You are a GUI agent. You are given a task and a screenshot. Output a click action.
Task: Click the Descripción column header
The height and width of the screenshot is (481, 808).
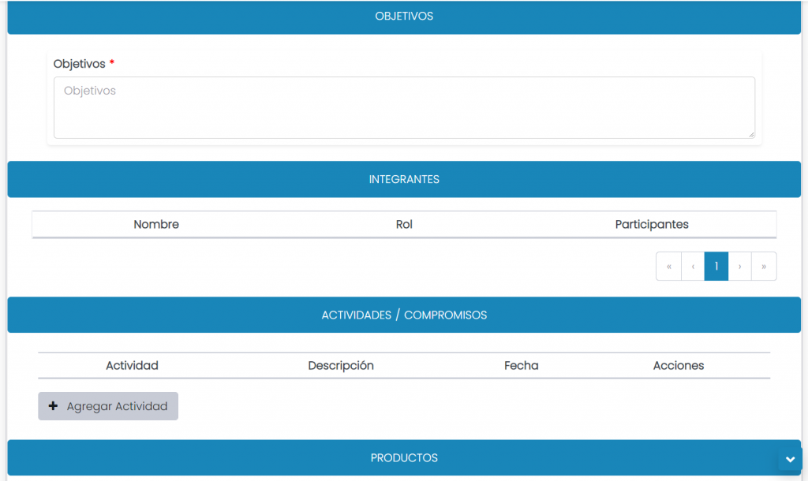point(341,366)
